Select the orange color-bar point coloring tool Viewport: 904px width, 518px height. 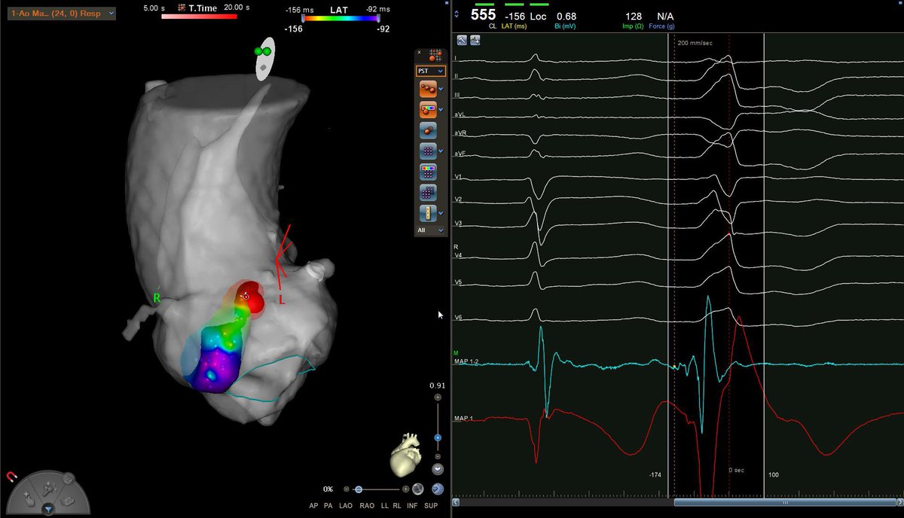click(x=428, y=110)
